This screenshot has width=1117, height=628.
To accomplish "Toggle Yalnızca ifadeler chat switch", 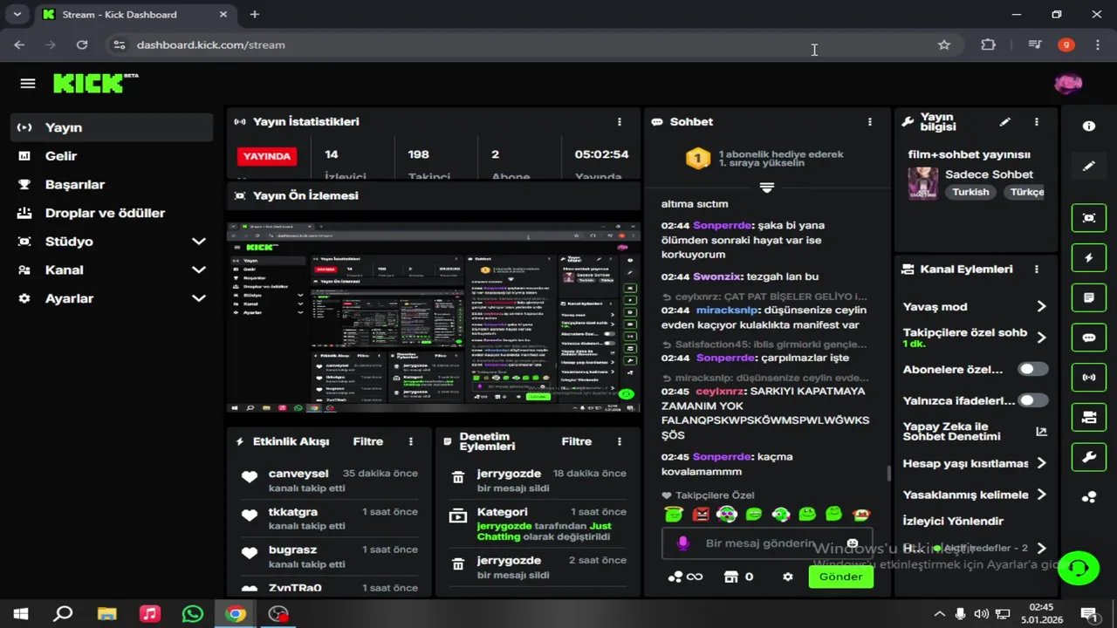I will pos(1033,400).
